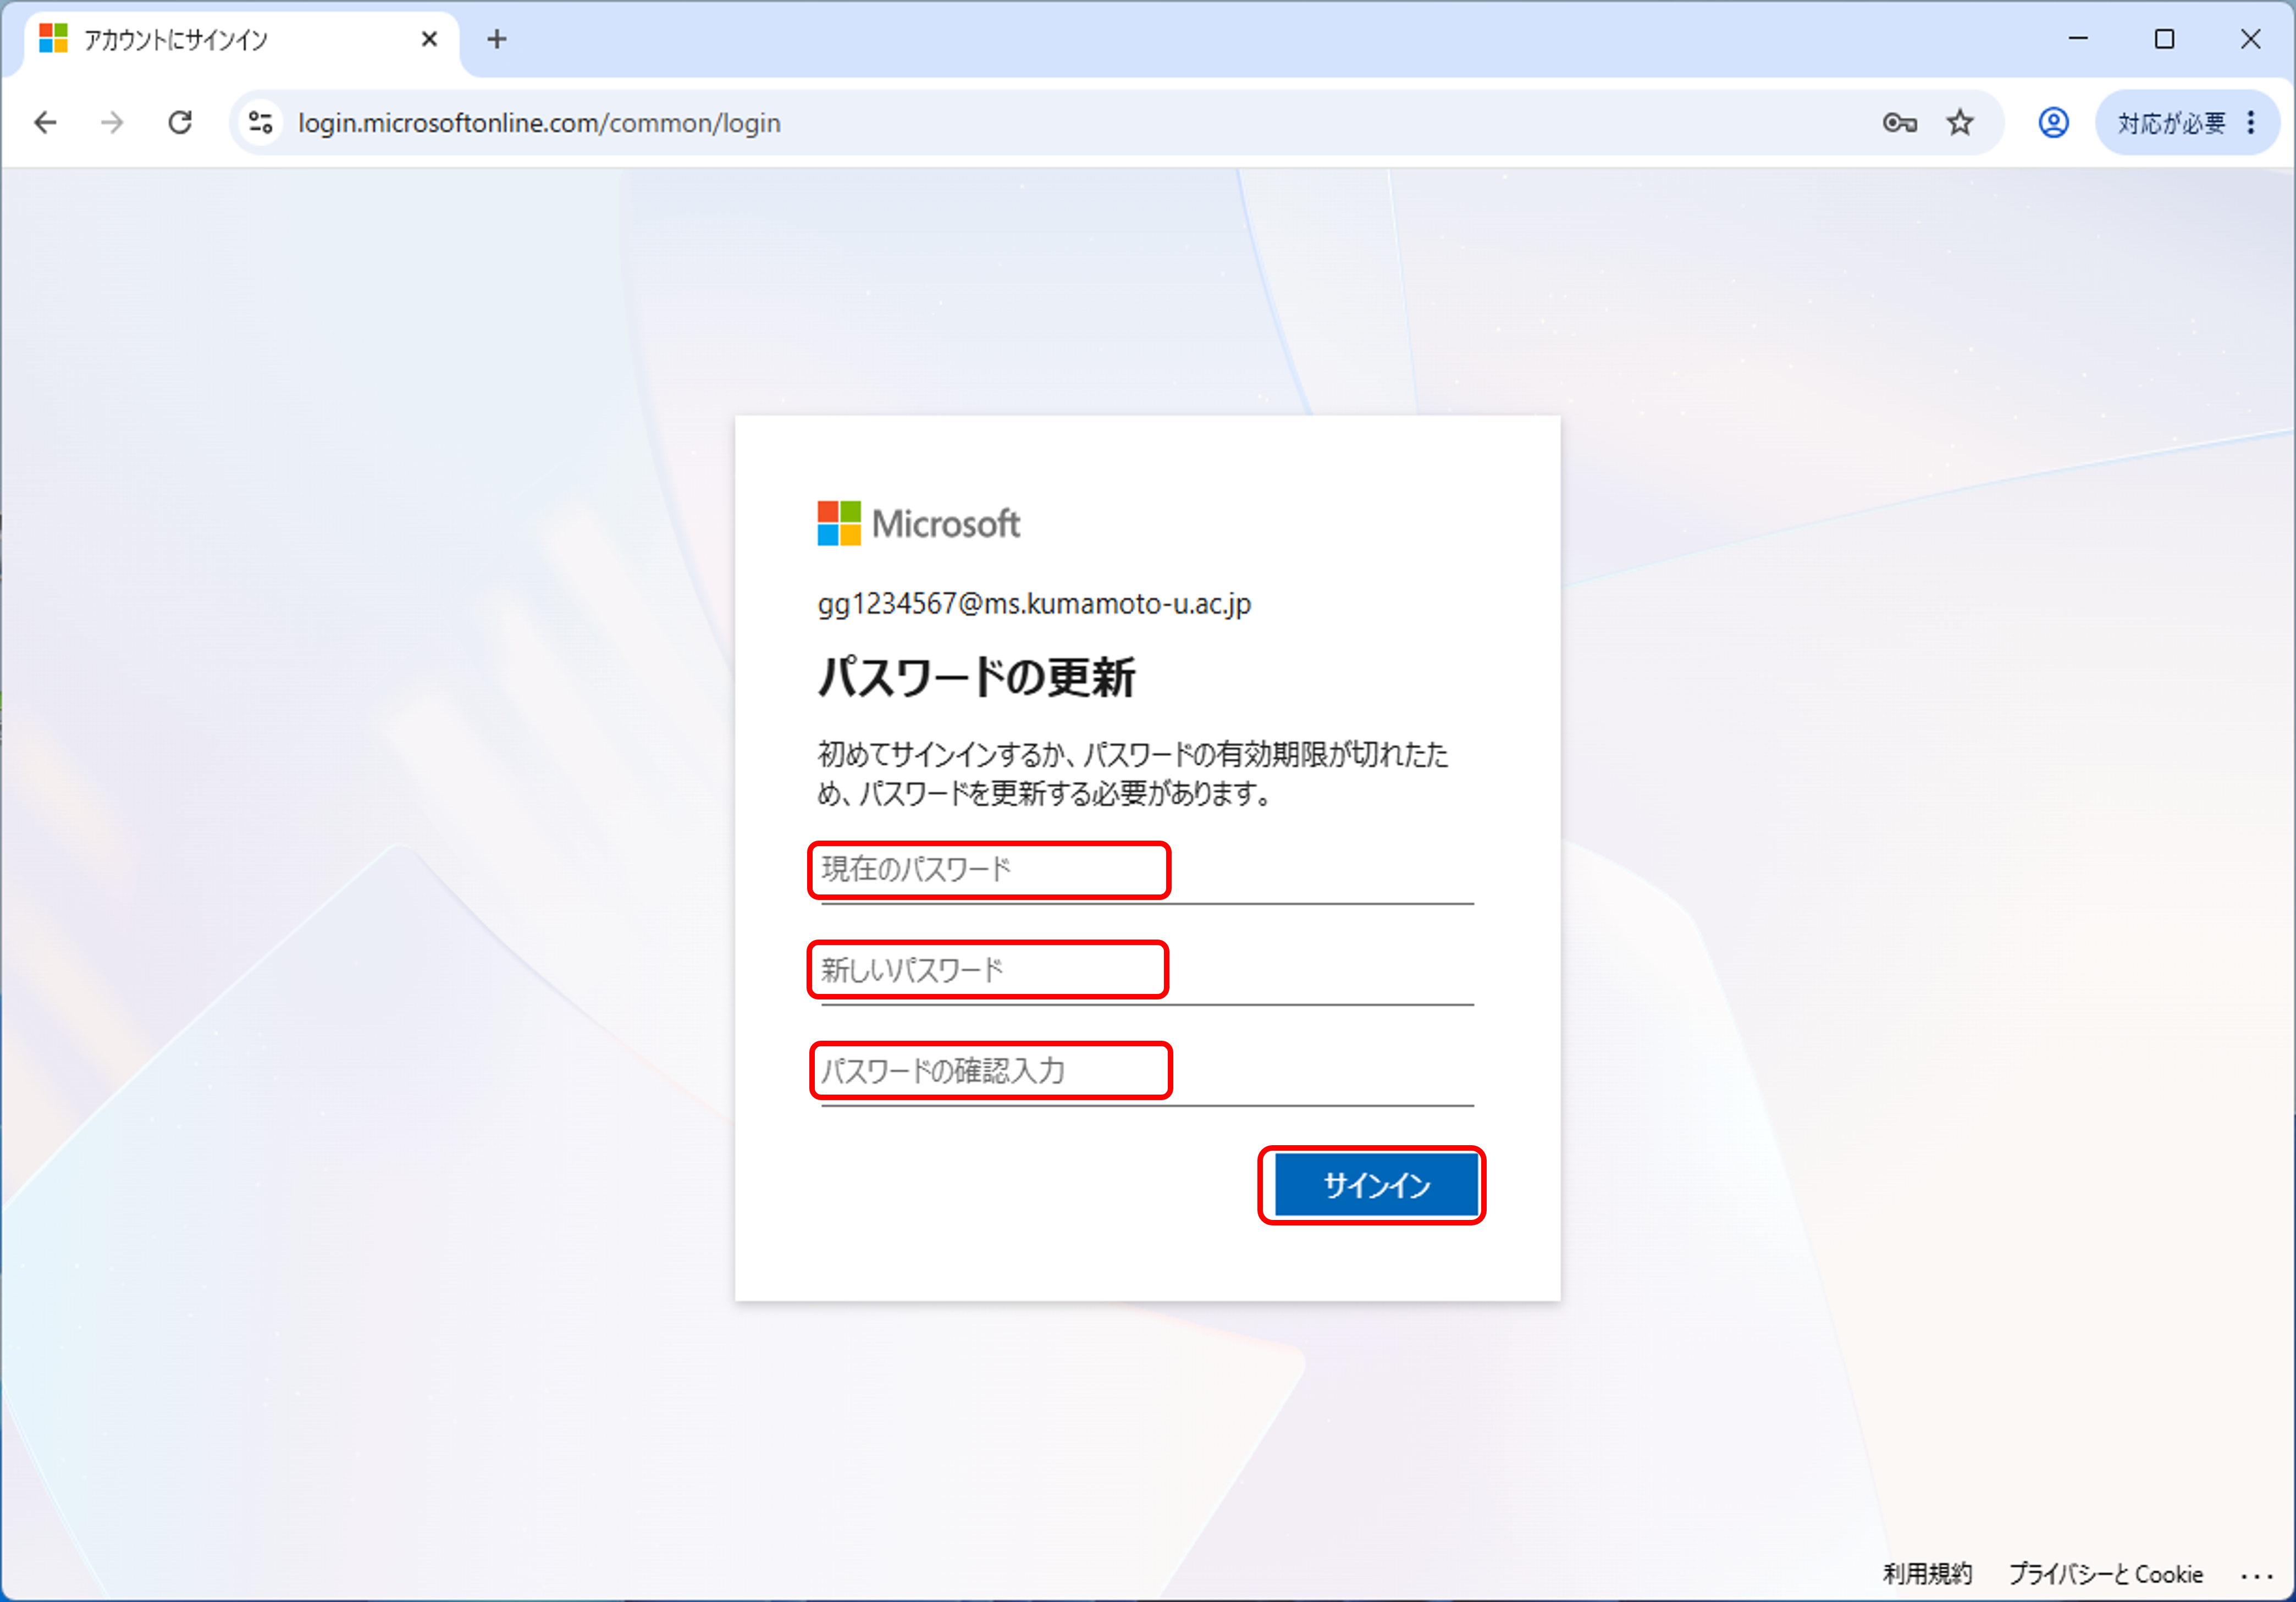Click the browser forward arrow
The image size is (2296, 1602).
(x=113, y=123)
